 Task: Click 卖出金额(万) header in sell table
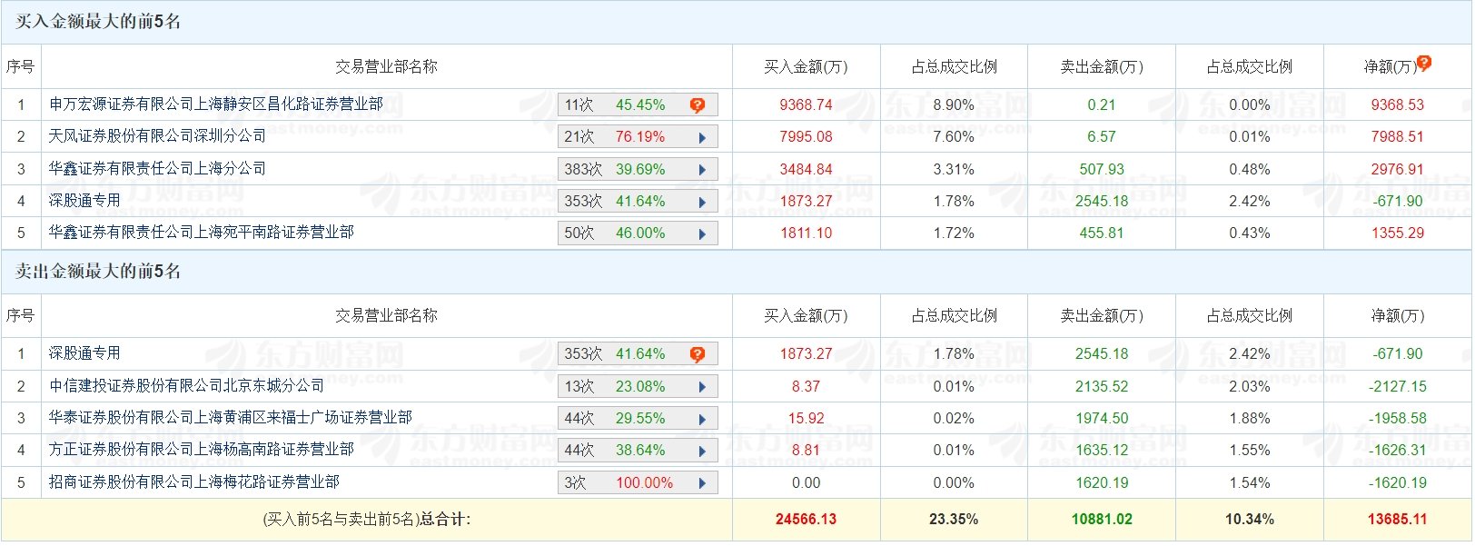[x=1102, y=316]
